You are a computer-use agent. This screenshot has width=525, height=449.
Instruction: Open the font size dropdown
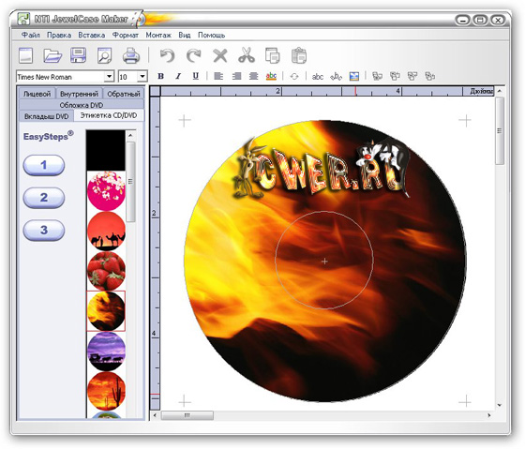[142, 77]
